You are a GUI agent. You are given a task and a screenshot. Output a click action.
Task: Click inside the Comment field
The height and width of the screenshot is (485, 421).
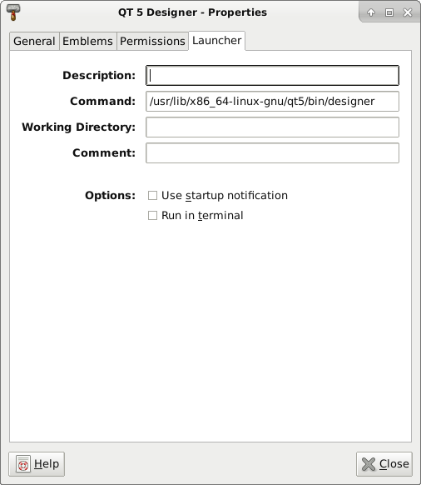pos(272,152)
